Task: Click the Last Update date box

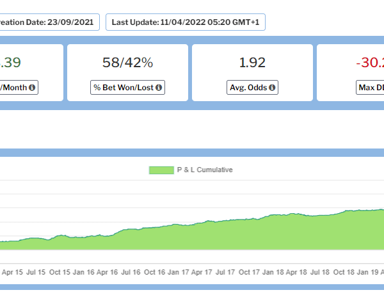Action: (186, 22)
